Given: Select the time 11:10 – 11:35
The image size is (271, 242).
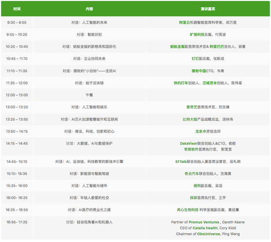Looking at the screenshot, I should pos(17,71).
